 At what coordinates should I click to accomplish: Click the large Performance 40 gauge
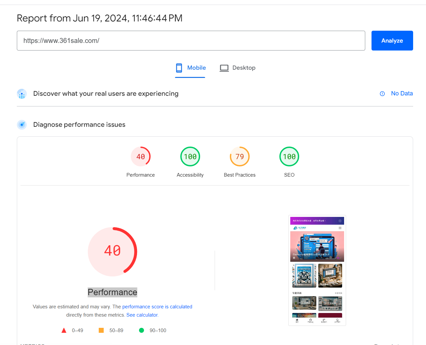(x=112, y=252)
